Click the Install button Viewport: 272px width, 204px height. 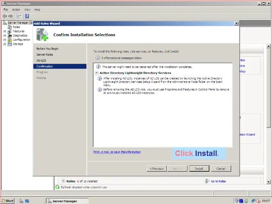tap(199, 169)
